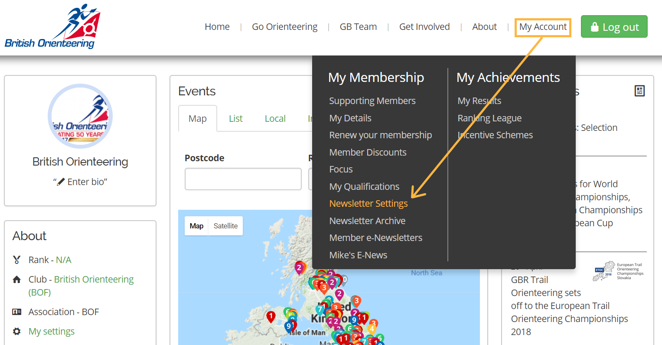The image size is (662, 345).
Task: Switch to the Local events tab
Action: tap(275, 119)
